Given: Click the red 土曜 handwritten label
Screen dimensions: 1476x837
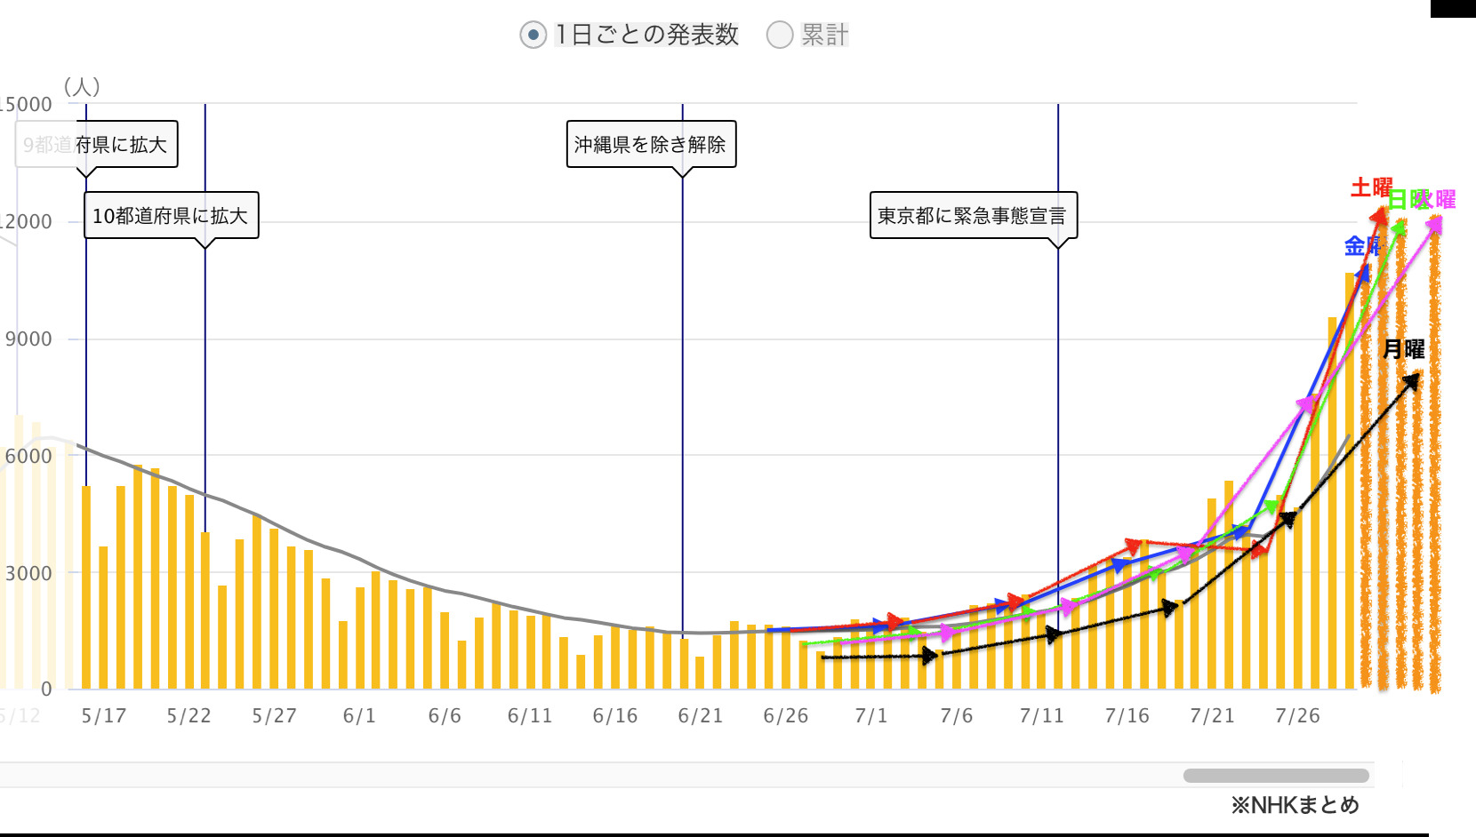Looking at the screenshot, I should [x=1370, y=187].
